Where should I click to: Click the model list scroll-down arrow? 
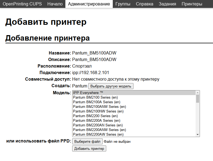tap(198, 135)
